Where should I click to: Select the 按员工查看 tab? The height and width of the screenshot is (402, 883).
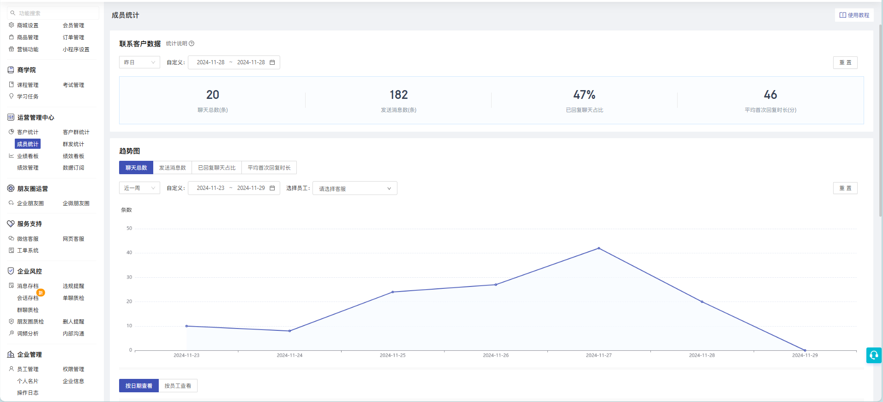pyautogui.click(x=178, y=386)
